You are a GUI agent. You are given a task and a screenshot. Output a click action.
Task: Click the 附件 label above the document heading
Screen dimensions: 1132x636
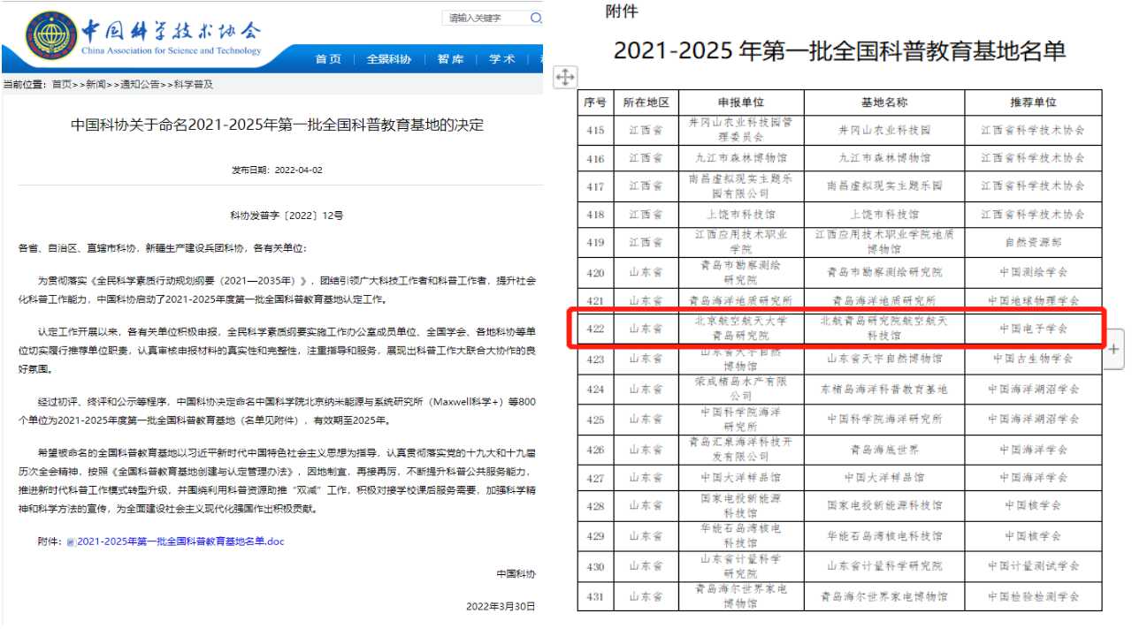tap(621, 11)
